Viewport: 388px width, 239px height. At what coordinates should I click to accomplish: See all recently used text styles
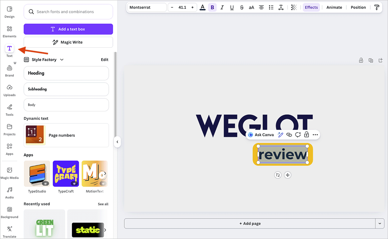(103, 204)
